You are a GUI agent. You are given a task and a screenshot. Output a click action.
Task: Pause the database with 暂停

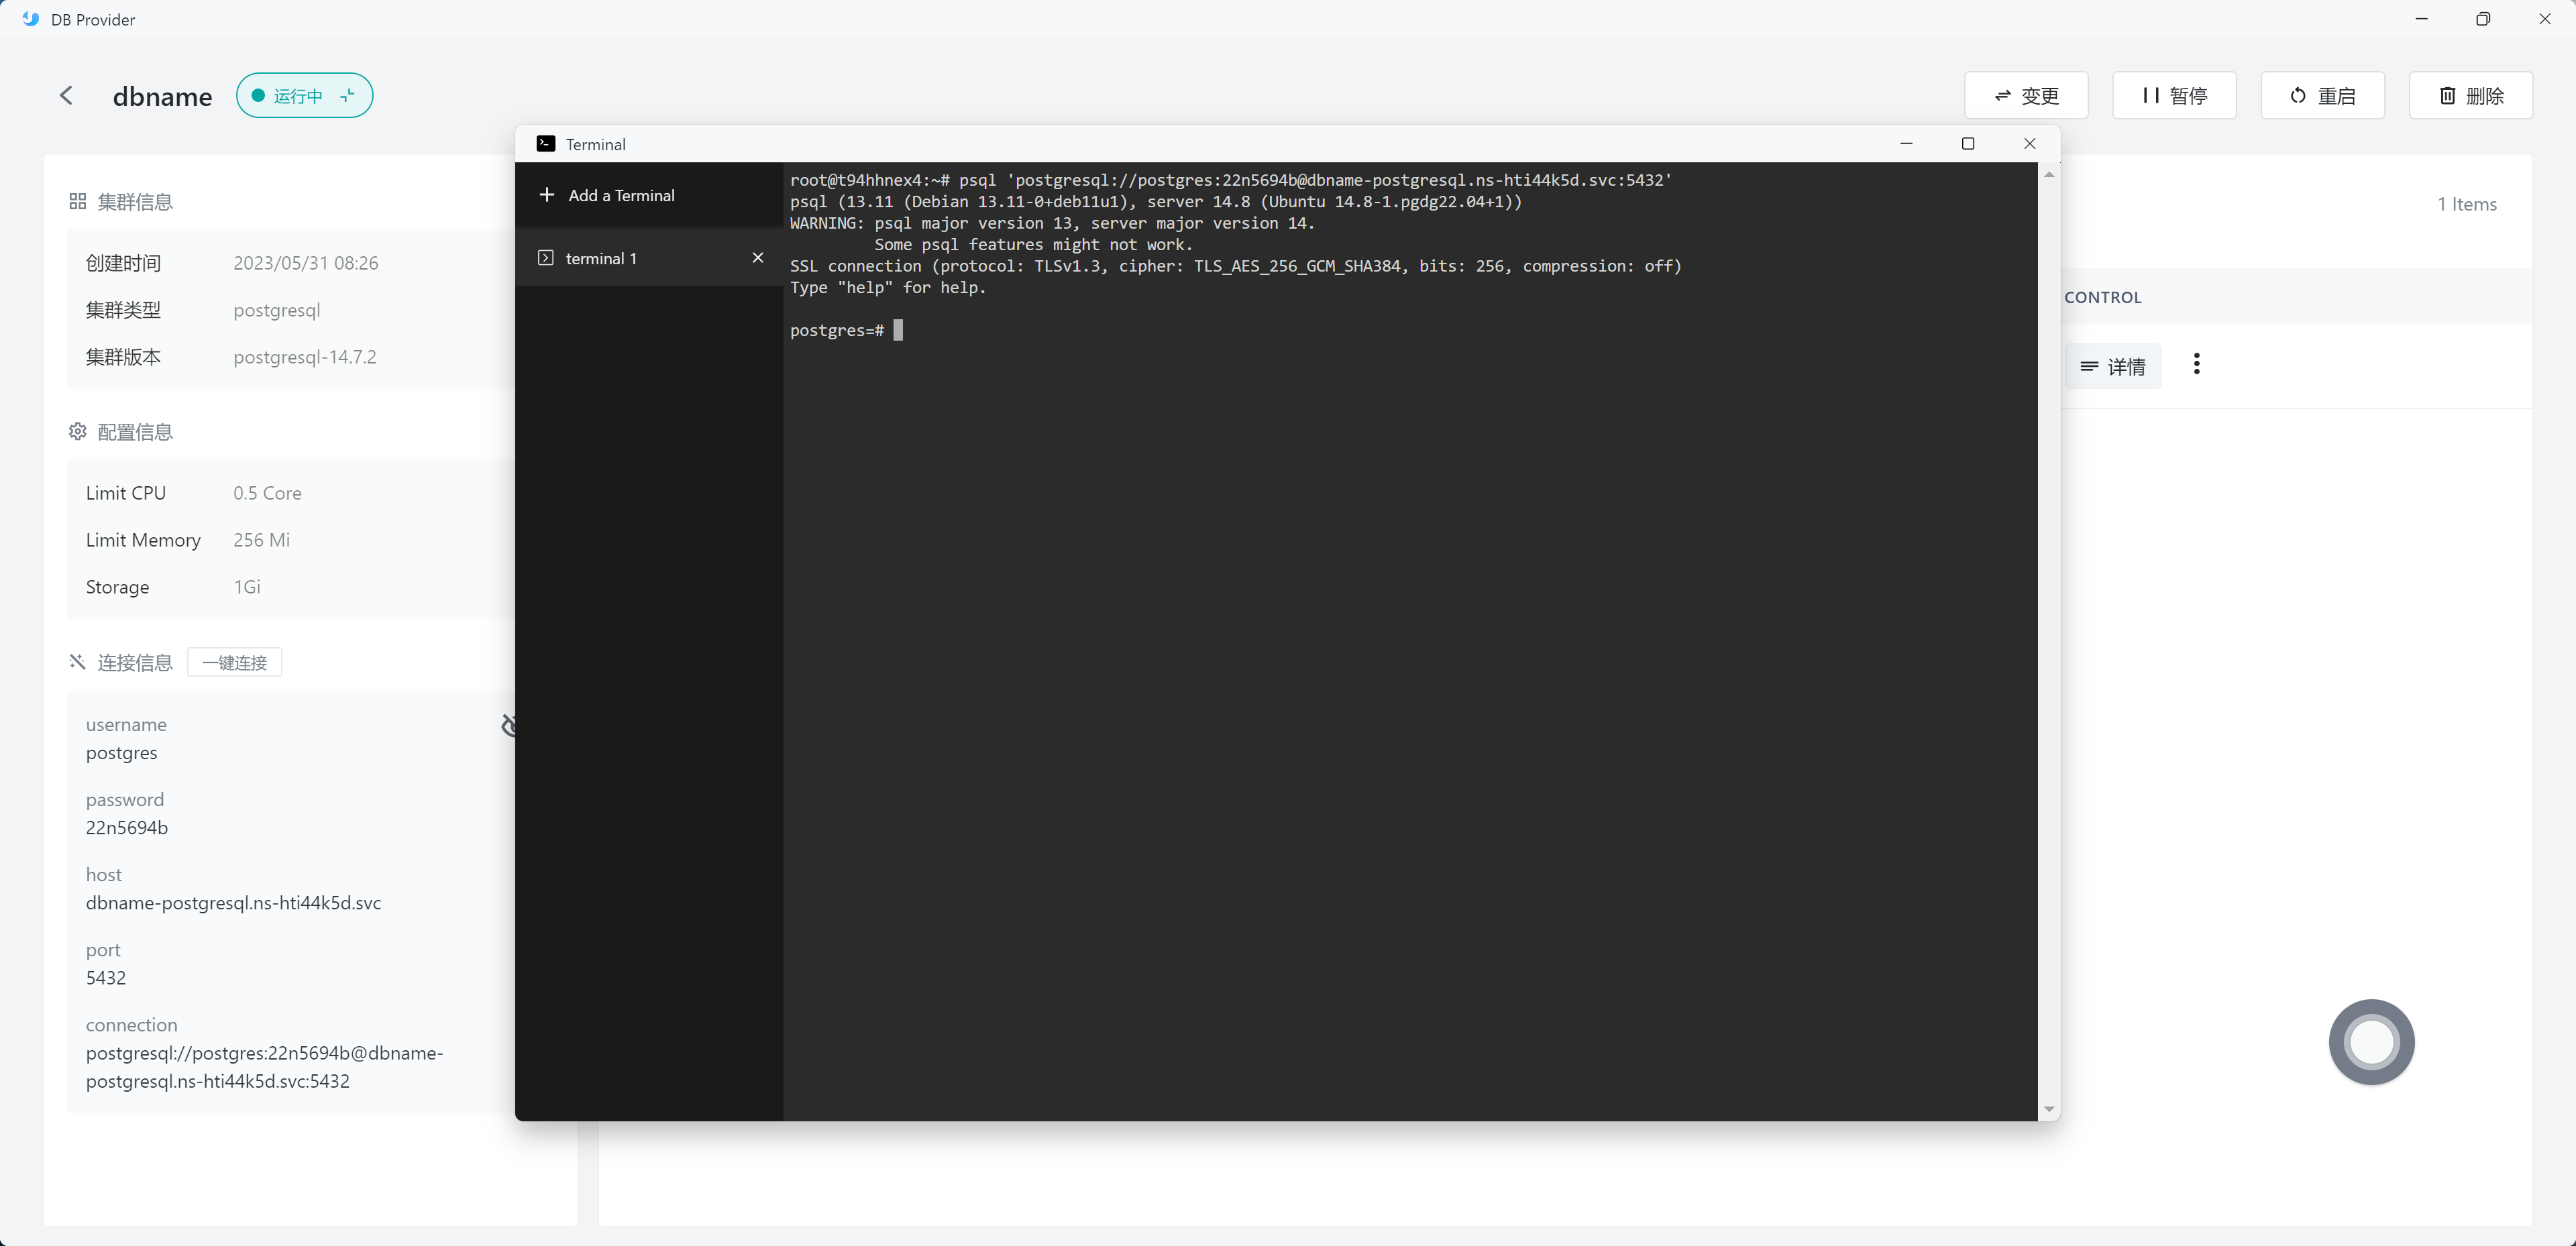click(2174, 95)
